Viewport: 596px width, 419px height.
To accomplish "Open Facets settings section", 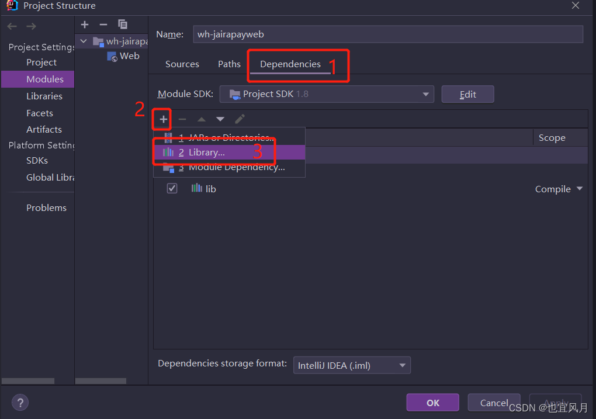I will tap(40, 113).
